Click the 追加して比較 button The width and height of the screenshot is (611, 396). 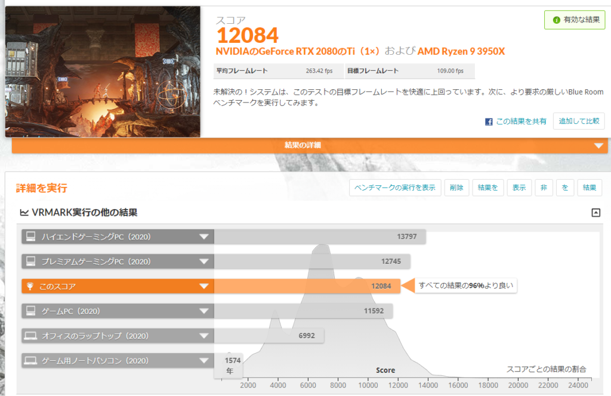(579, 121)
